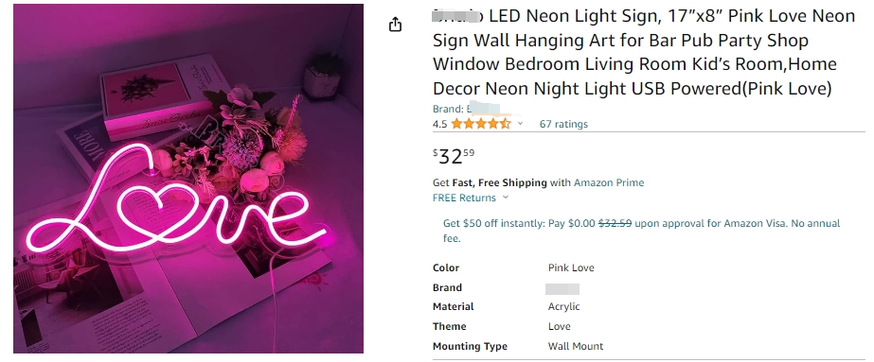
Task: Click the Wall Mount mounting type value
Action: [575, 346]
